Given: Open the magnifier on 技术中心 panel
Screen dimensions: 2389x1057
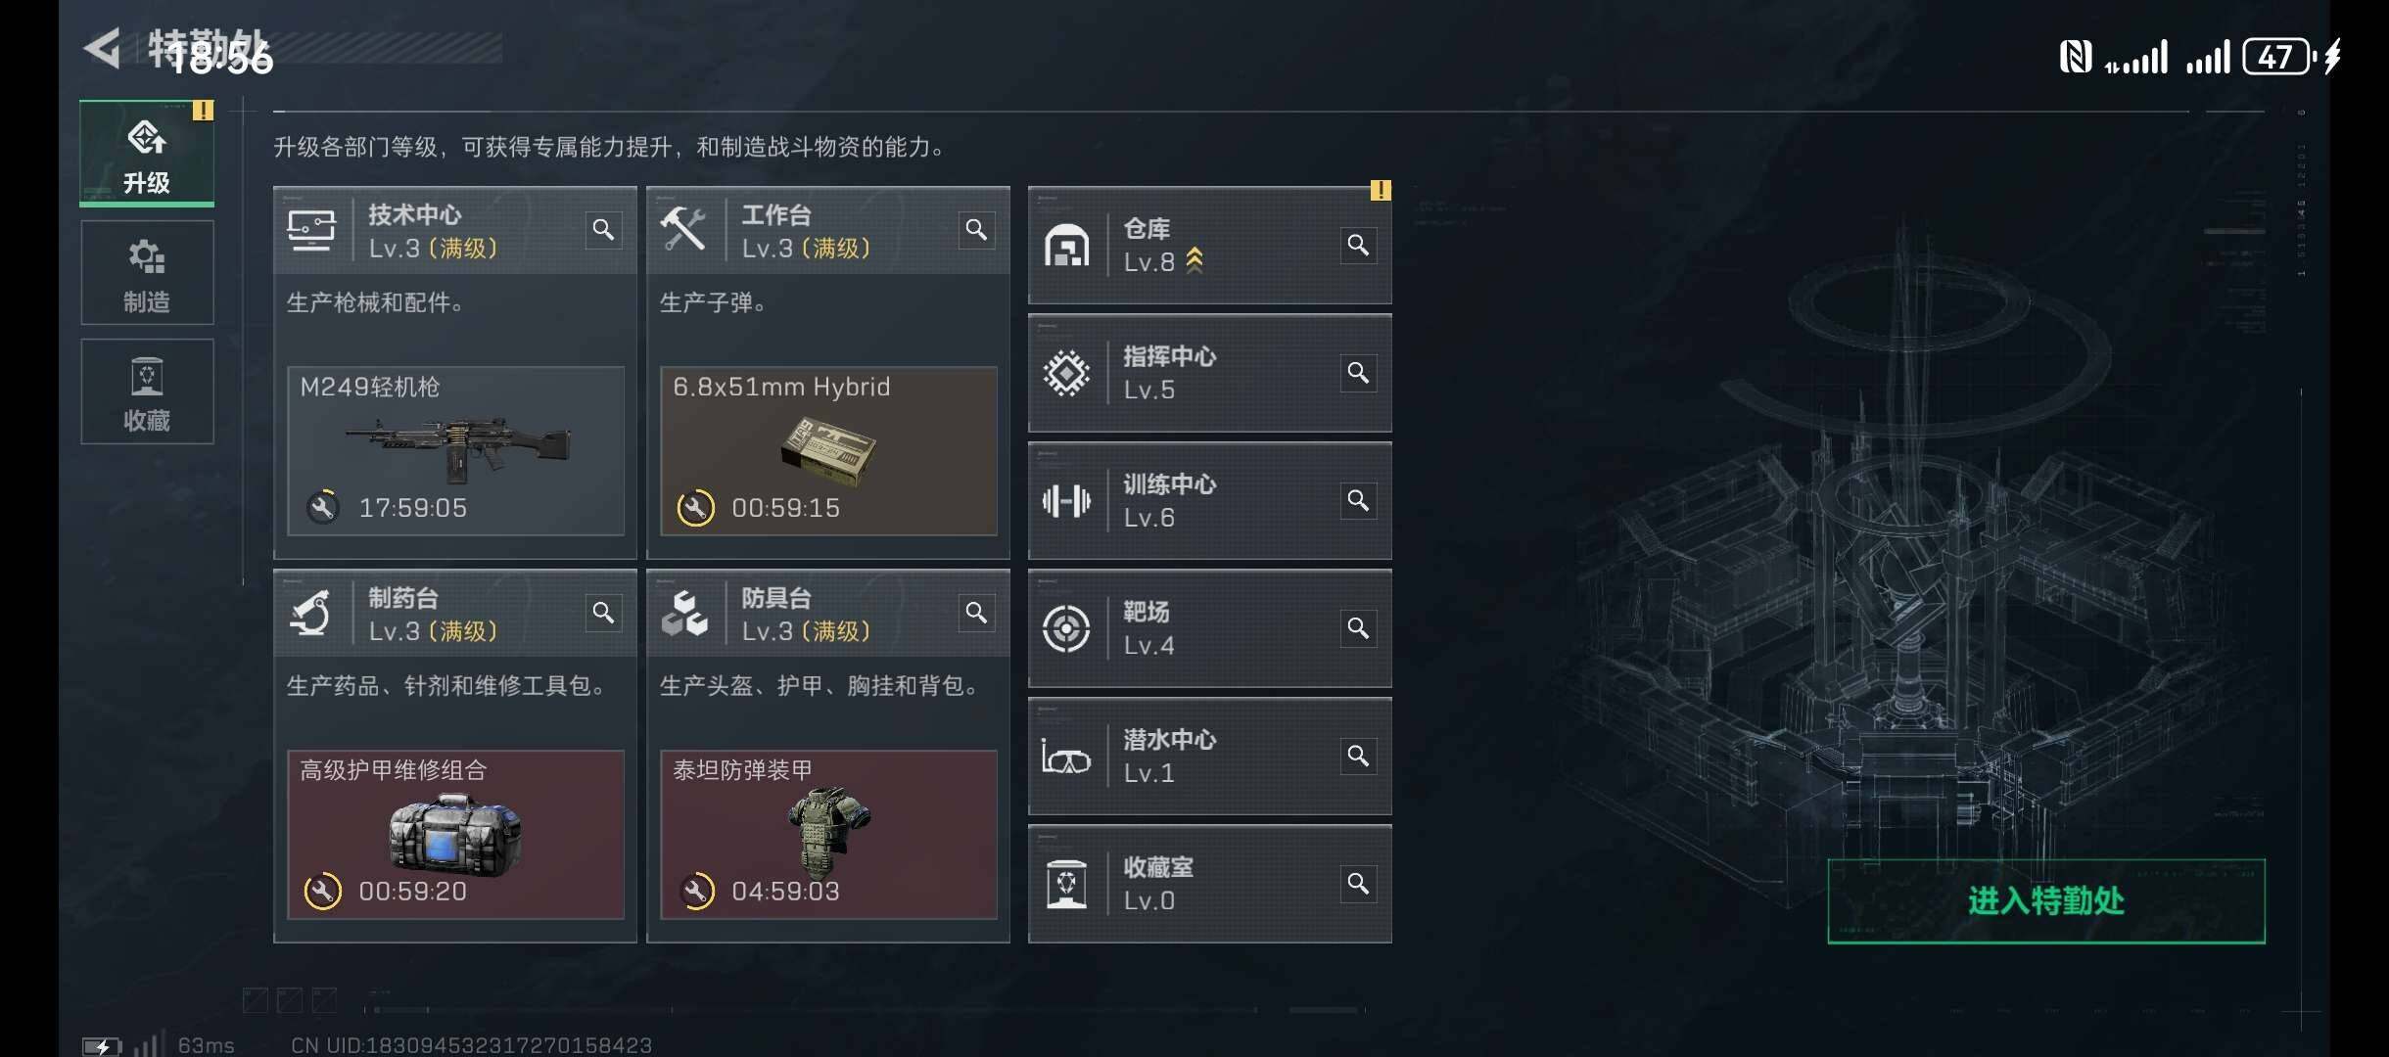Looking at the screenshot, I should 603,230.
